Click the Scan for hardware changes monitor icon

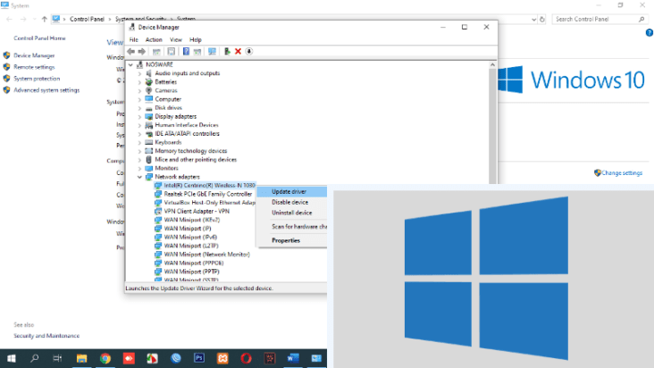click(x=212, y=51)
